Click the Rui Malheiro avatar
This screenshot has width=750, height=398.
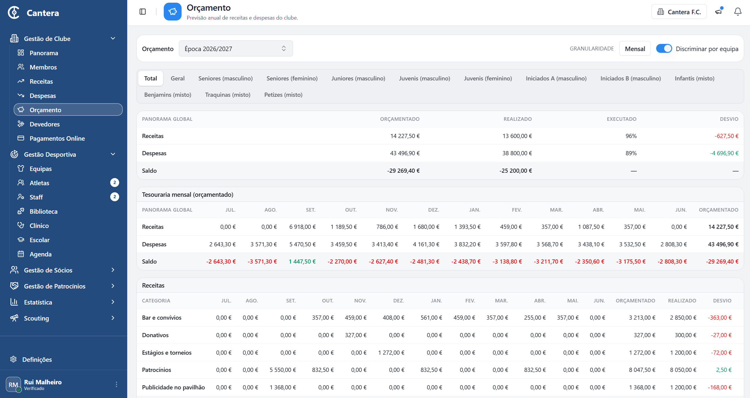coord(13,384)
